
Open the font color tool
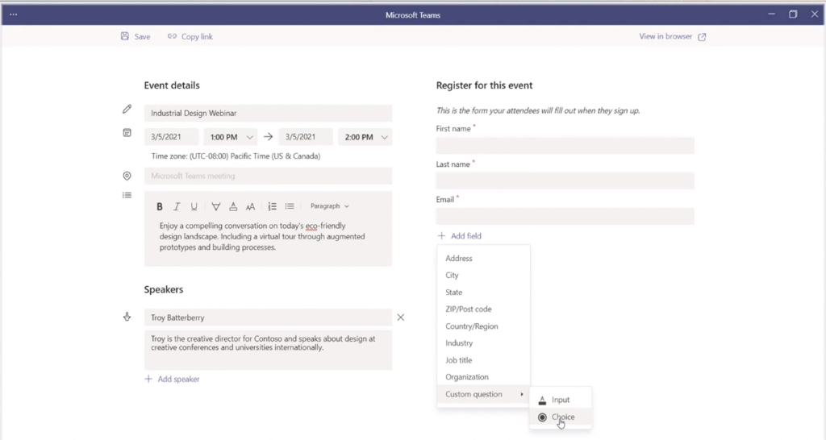[x=233, y=206]
